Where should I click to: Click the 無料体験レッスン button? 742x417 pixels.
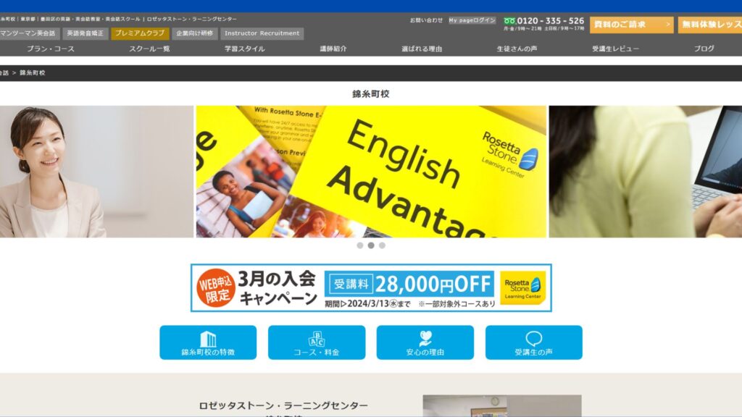pyautogui.click(x=710, y=25)
